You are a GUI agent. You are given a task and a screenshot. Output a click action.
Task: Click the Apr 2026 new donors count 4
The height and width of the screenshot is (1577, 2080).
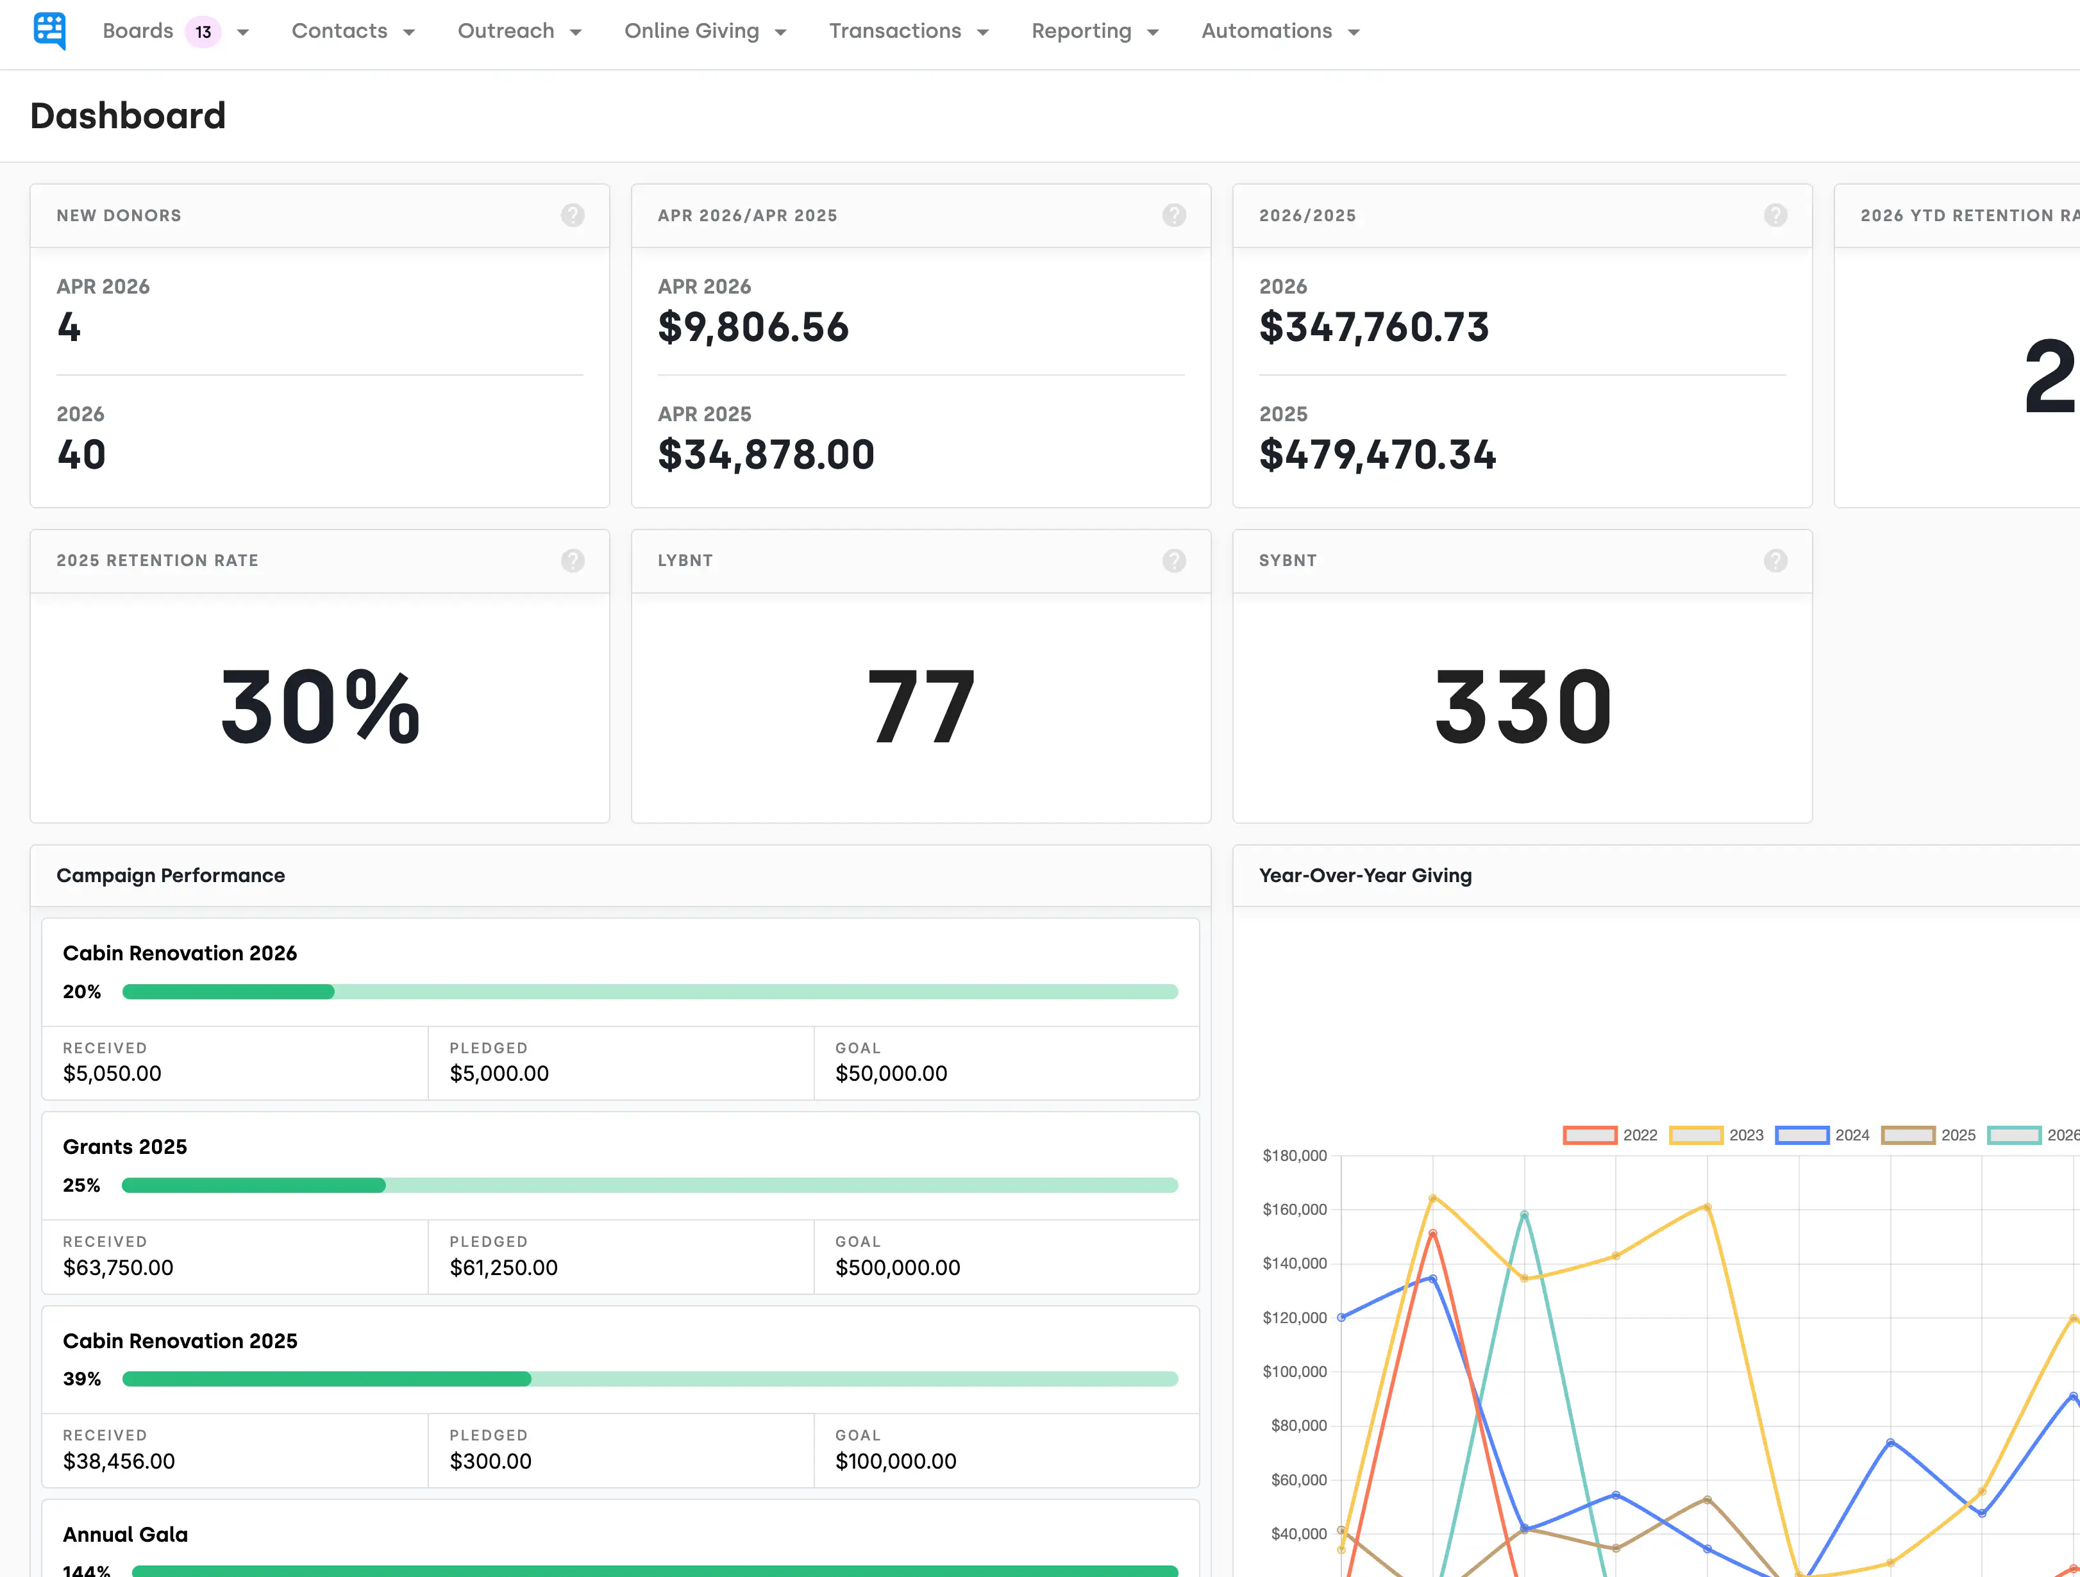pos(69,327)
